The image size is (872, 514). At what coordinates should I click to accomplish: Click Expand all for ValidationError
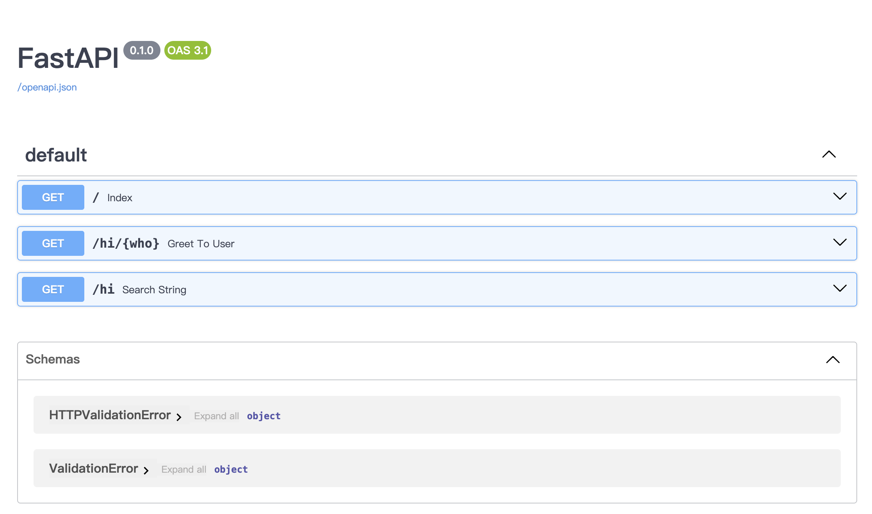tap(183, 469)
